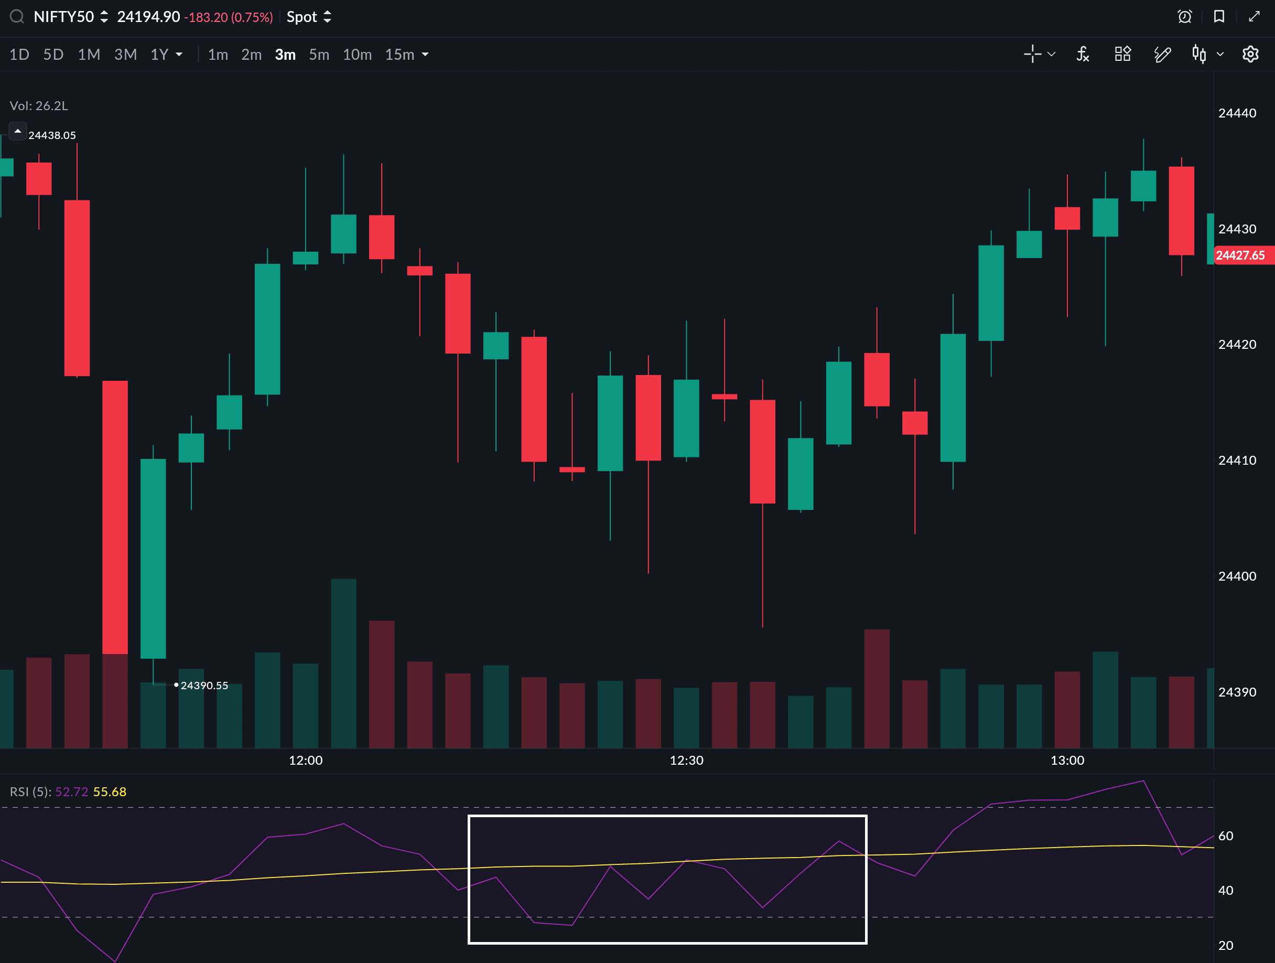Collapse the volume pane arrow
Viewport: 1275px width, 963px height.
coord(17,132)
